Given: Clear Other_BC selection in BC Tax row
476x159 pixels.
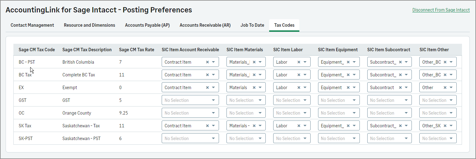Looking at the screenshot, I should tap(445, 75).
